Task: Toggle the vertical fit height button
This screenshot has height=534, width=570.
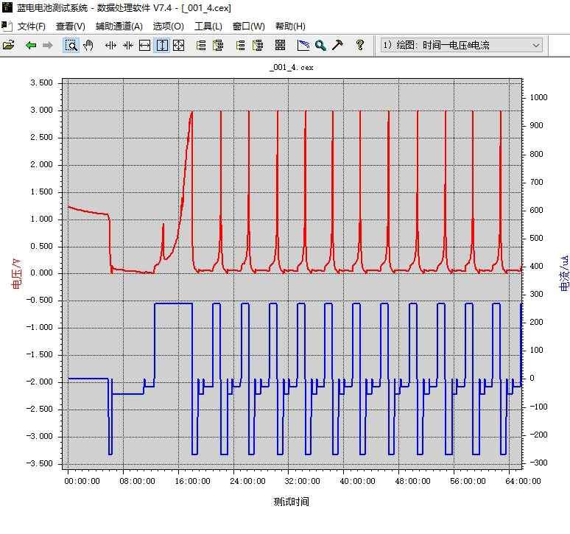Action: (x=161, y=45)
